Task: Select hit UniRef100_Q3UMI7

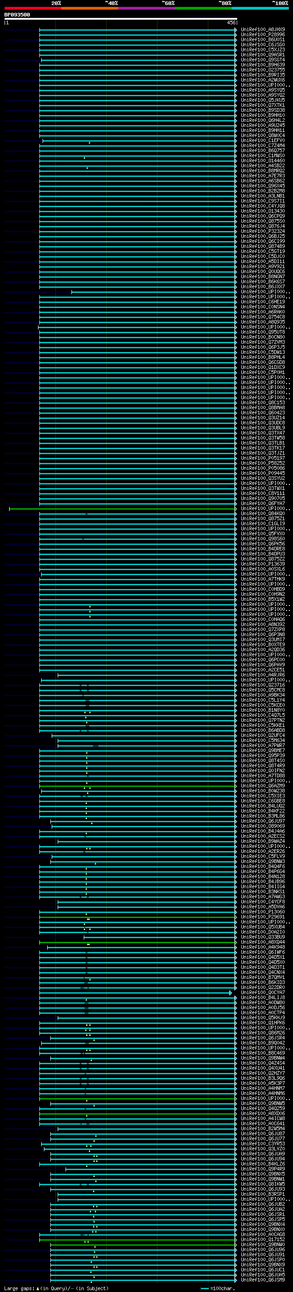Action: point(263,639)
